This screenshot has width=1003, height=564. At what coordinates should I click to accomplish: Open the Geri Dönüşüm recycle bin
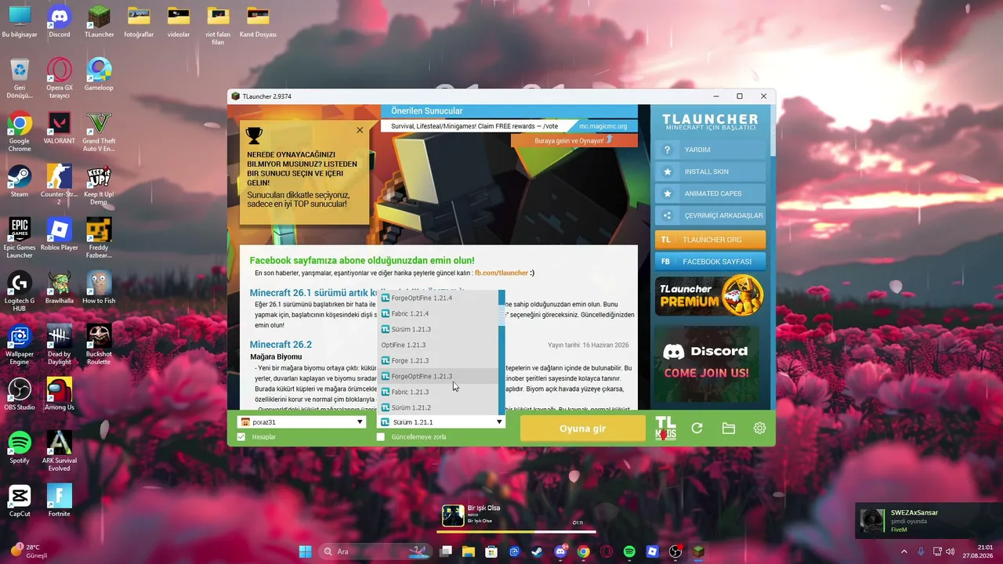tap(20, 78)
